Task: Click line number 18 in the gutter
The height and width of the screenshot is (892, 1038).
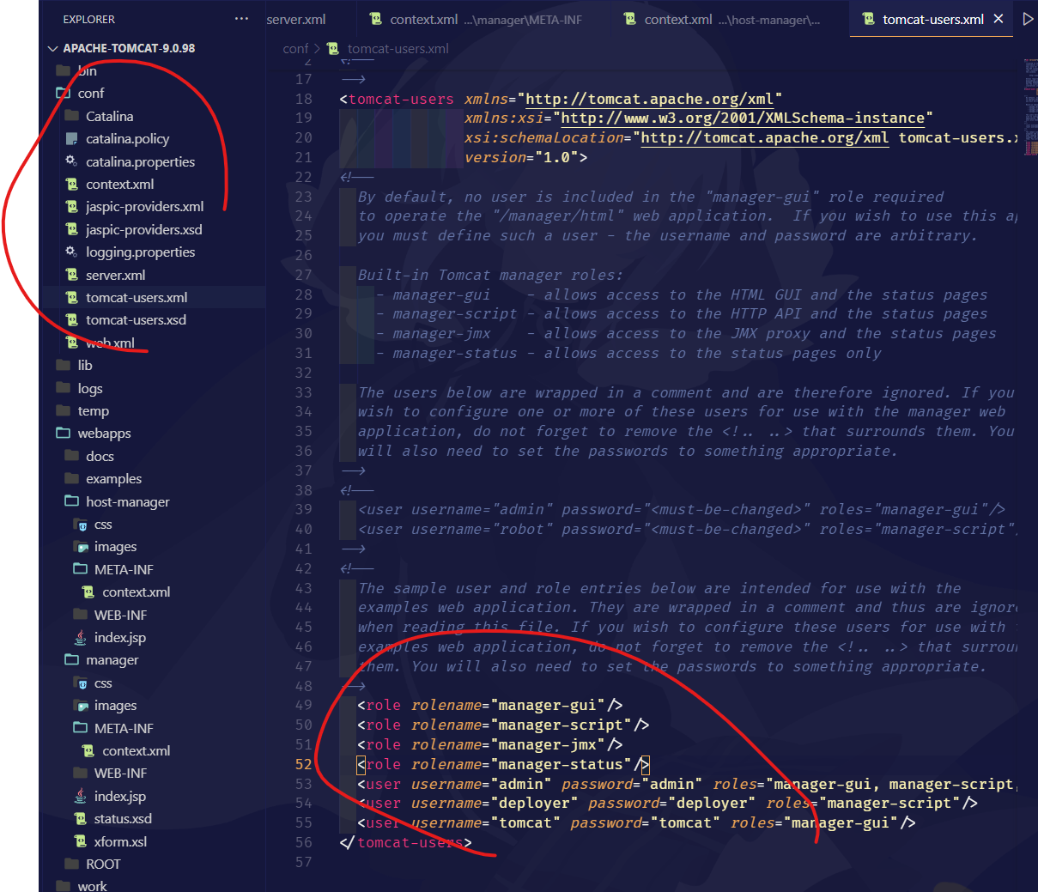Action: point(303,99)
